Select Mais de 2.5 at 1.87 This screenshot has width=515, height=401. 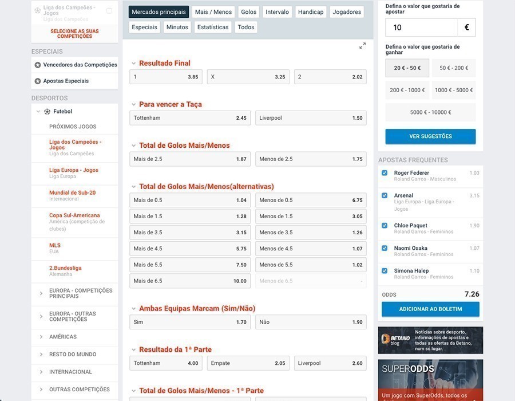click(190, 159)
